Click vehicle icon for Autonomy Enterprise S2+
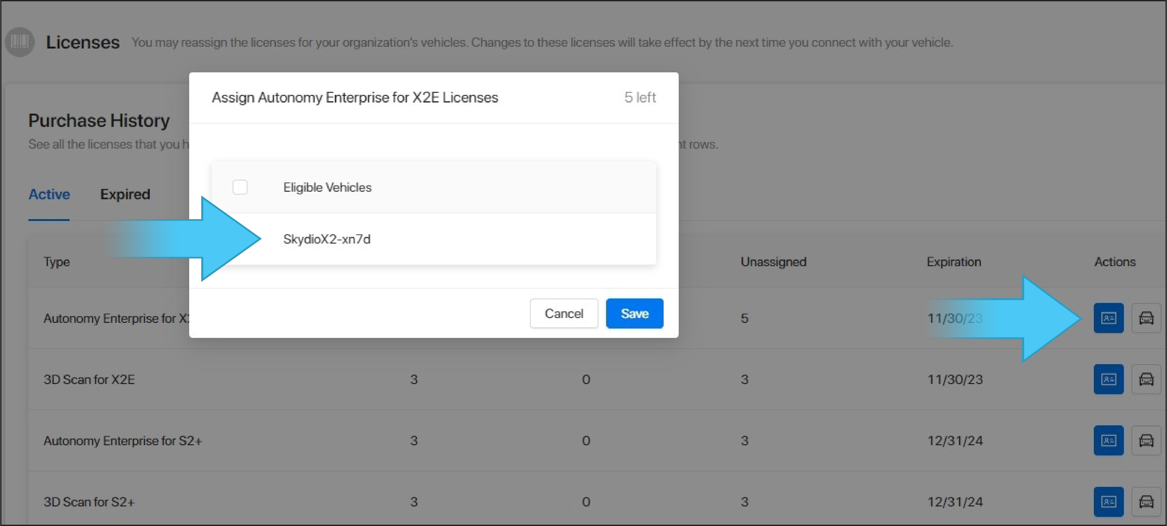 coord(1146,440)
